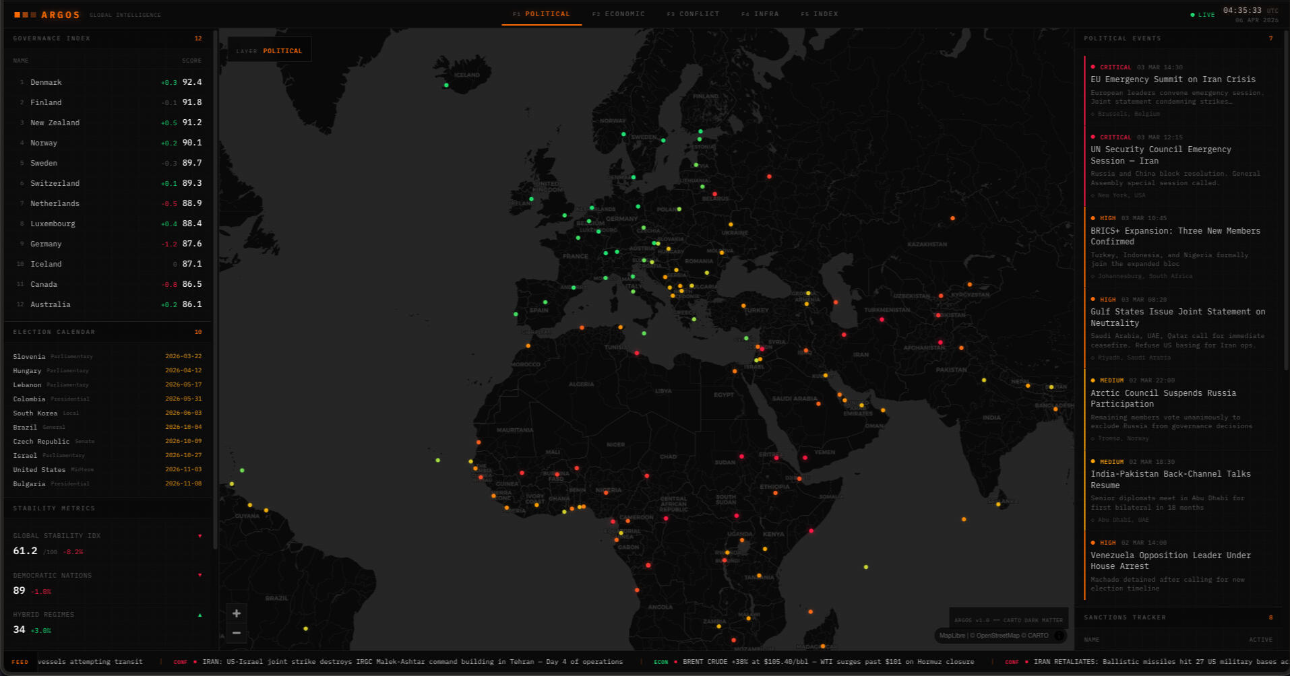Click the green up arrow beside Hybrid Regimes
1290x676 pixels.
[200, 615]
